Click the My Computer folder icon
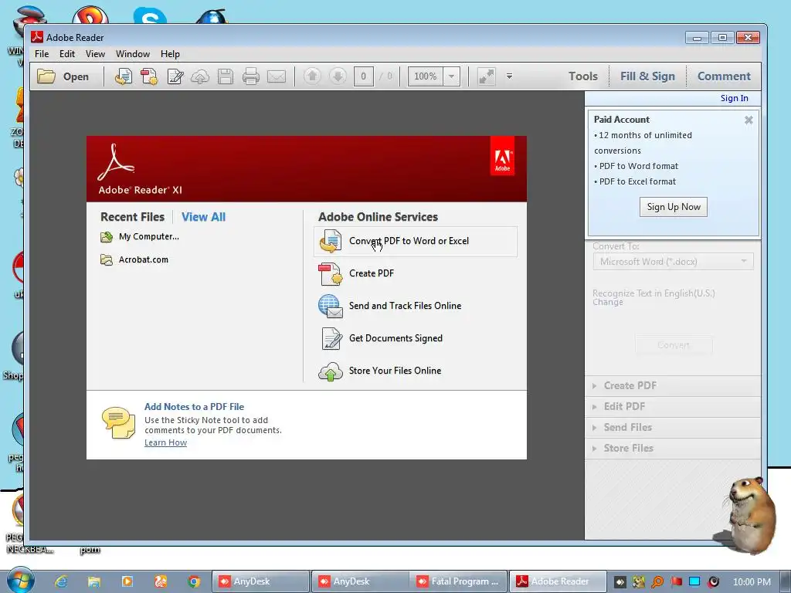Viewport: 791px width, 593px height. (107, 237)
